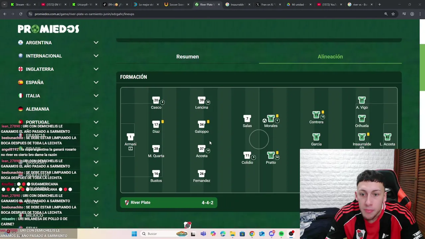This screenshot has width=425, height=239.
Task: Click Fernandez's number 26 jersey
Action: [x=202, y=174]
